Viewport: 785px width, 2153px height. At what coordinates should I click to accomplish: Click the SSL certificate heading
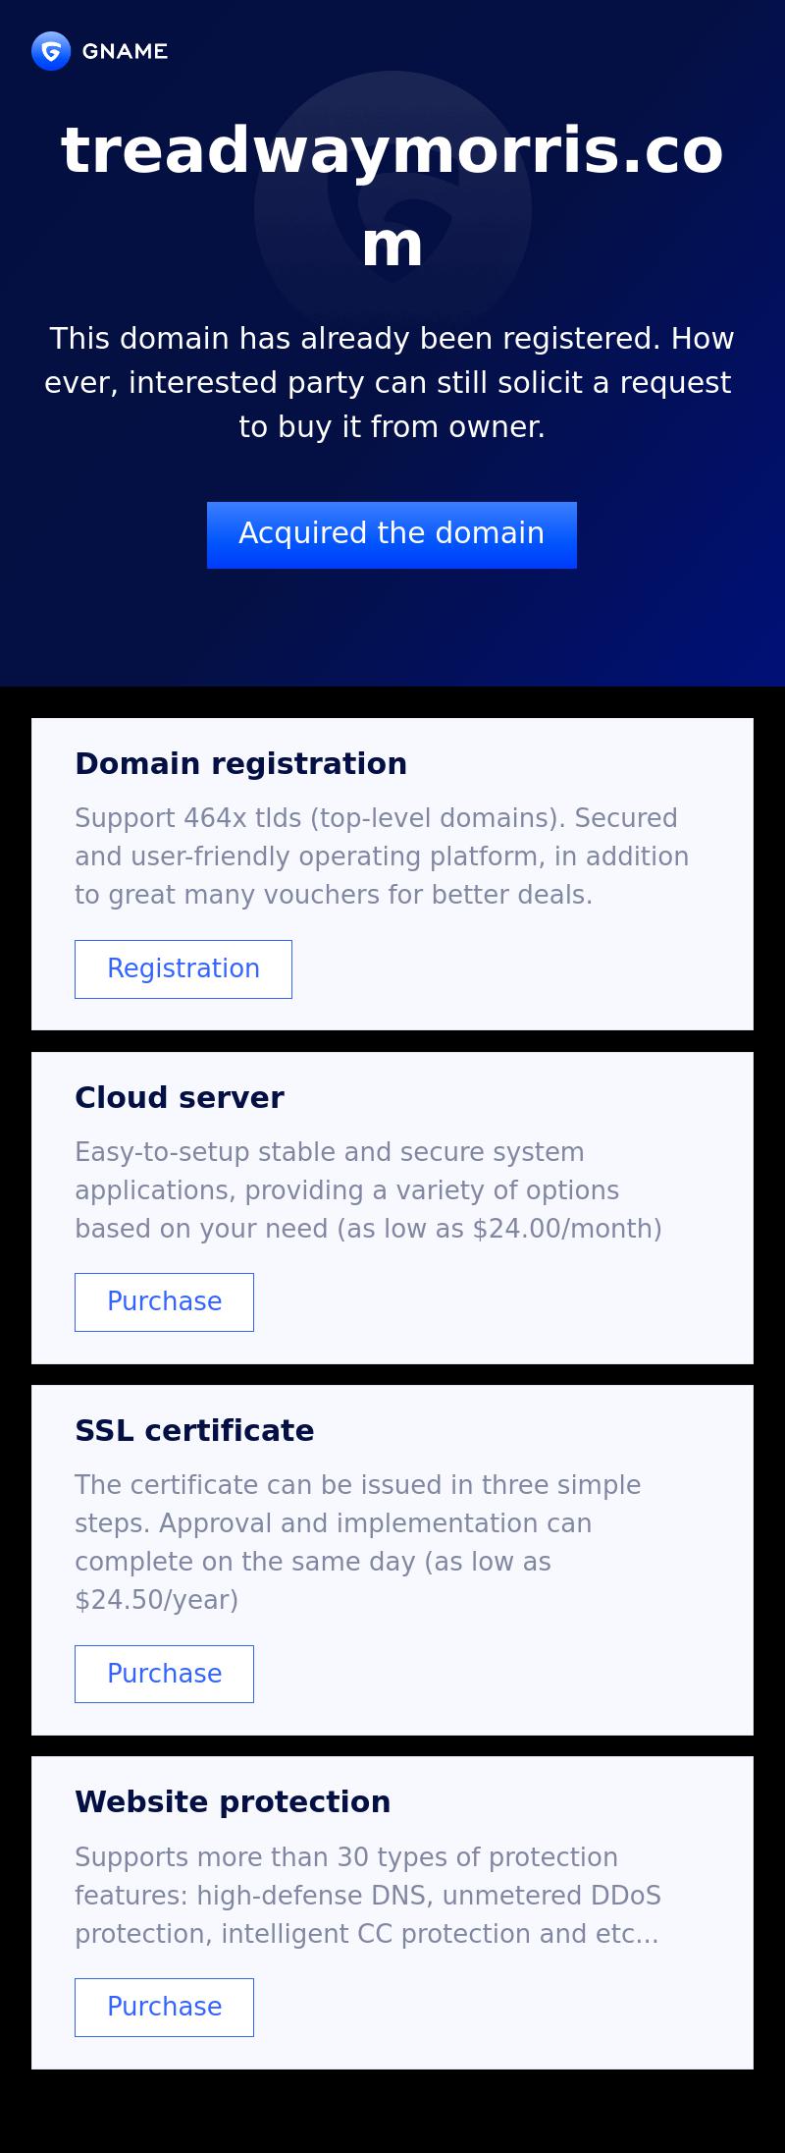click(x=194, y=1430)
